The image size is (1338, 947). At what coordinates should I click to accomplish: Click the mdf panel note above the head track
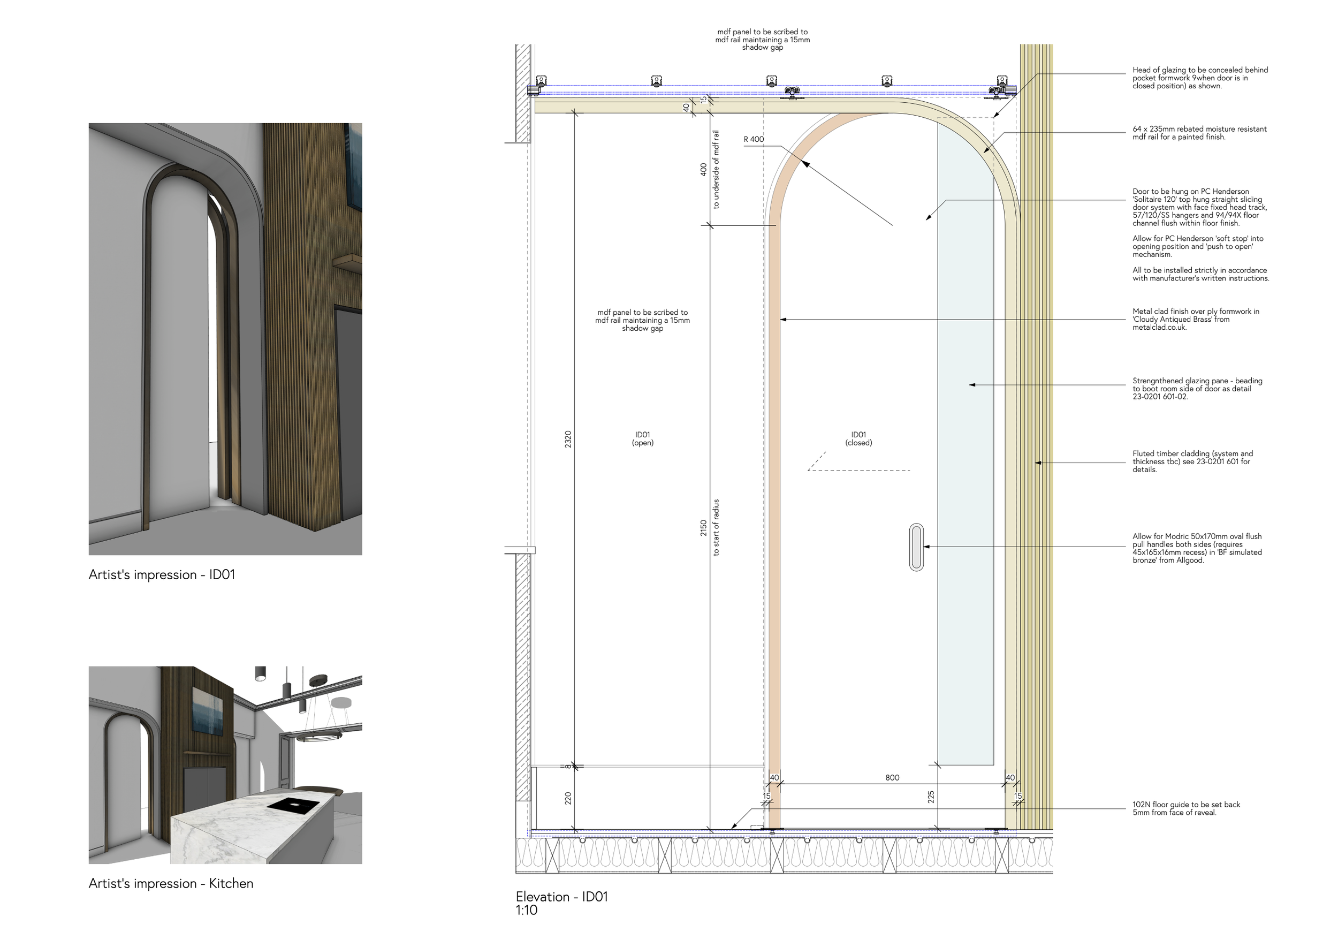(x=763, y=40)
